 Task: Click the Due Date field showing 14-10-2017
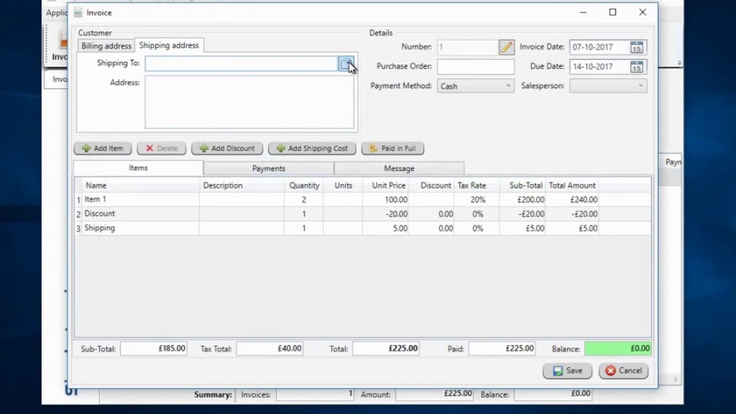599,67
